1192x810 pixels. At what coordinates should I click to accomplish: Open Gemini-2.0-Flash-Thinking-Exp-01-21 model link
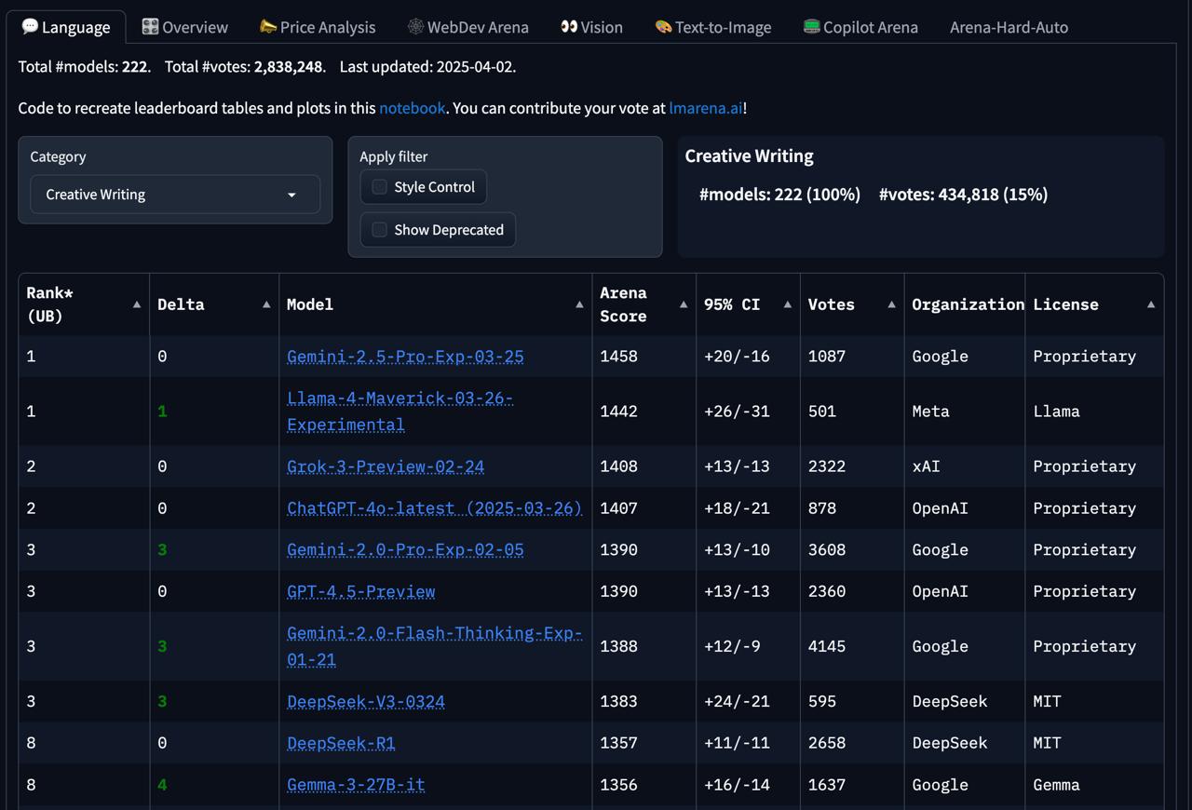tap(435, 646)
